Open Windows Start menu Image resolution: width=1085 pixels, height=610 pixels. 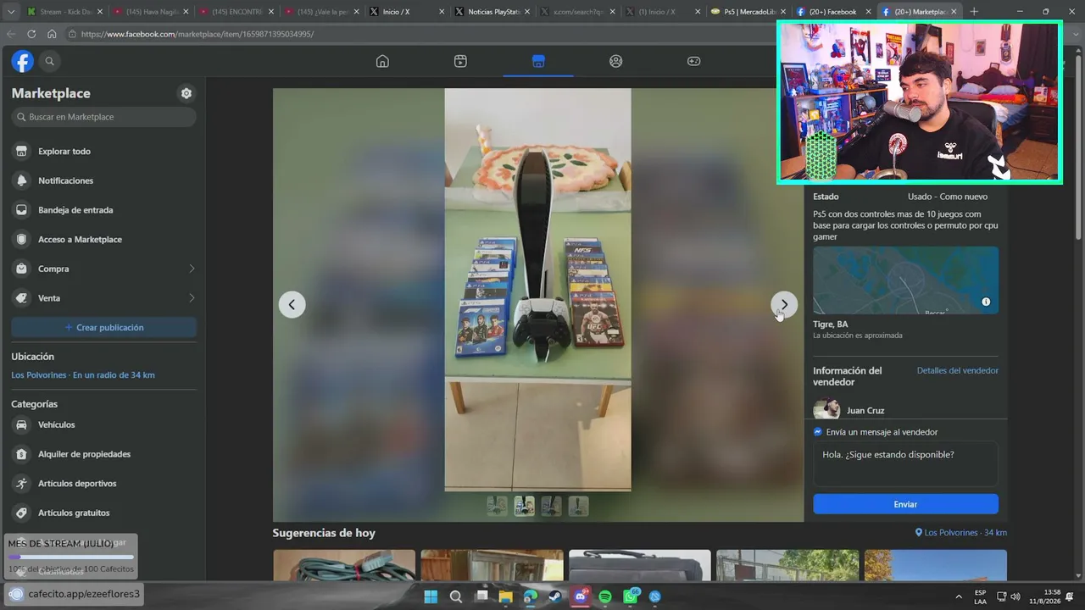click(431, 596)
